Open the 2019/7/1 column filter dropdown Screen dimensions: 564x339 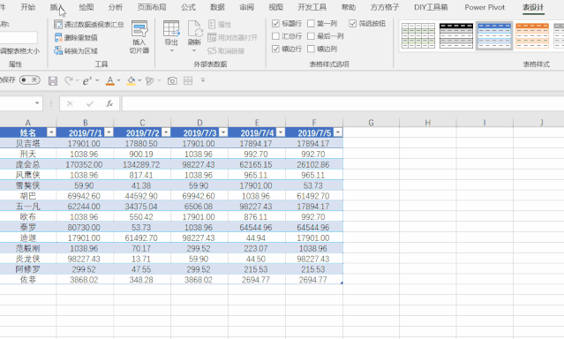tap(109, 132)
